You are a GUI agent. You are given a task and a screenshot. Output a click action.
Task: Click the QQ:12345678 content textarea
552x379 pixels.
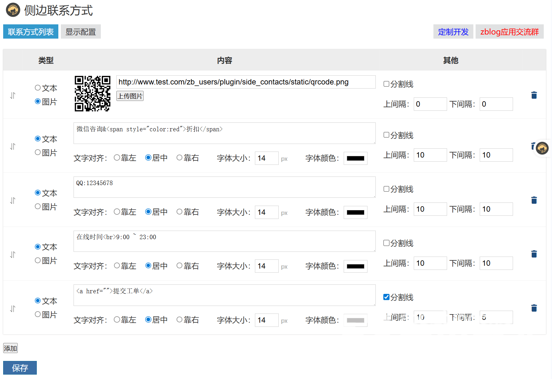pos(224,187)
